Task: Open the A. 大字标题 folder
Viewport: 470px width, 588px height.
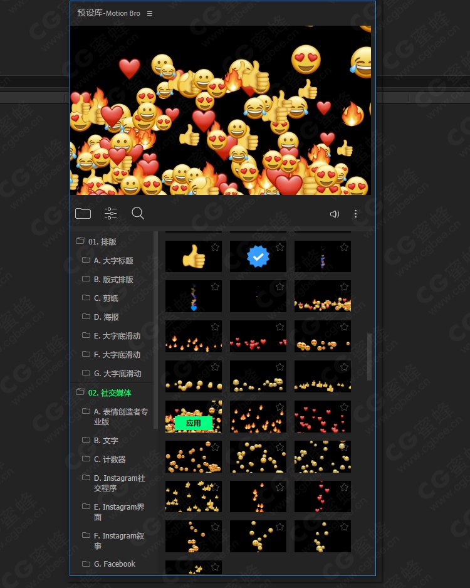Action: coord(108,260)
